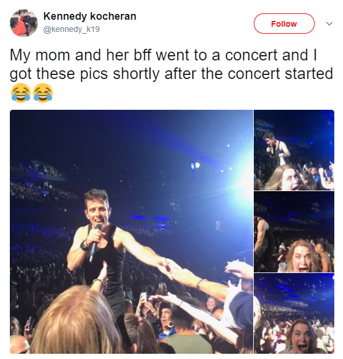
Task: Click the second crying-laughing emoji
Action: pyautogui.click(x=43, y=93)
